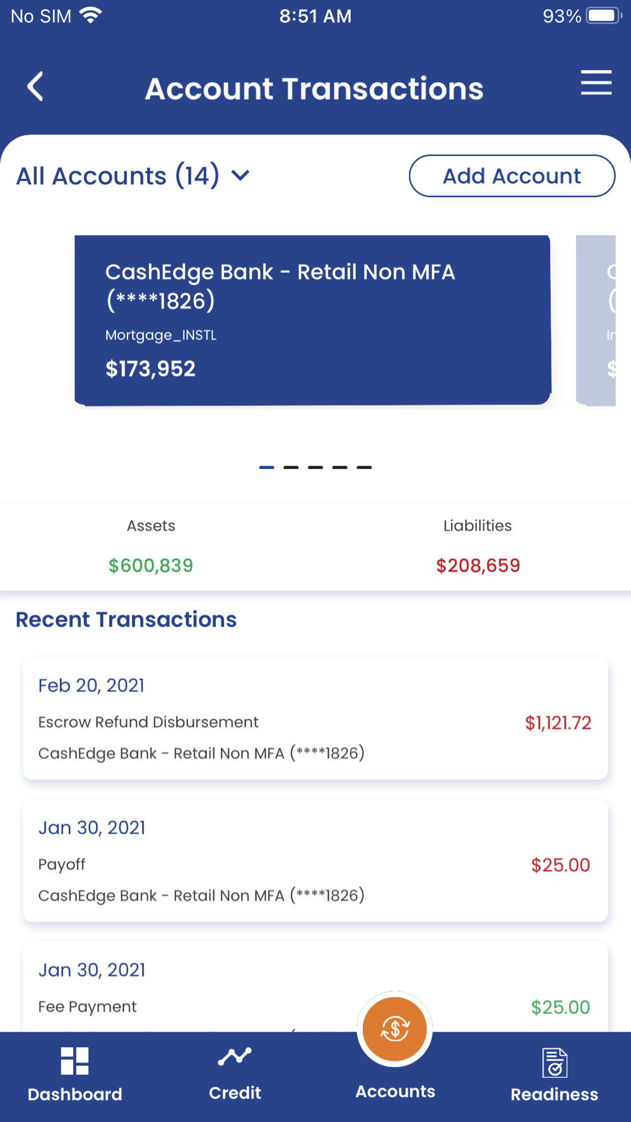Open the hamburger menu

[596, 83]
